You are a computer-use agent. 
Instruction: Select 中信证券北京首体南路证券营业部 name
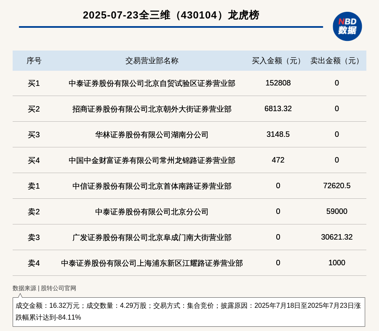click(x=152, y=186)
